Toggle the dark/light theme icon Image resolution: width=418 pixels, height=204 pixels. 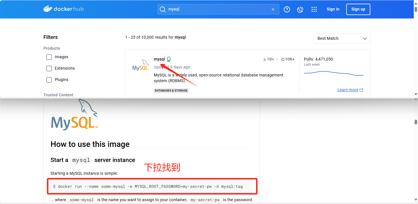300,9
